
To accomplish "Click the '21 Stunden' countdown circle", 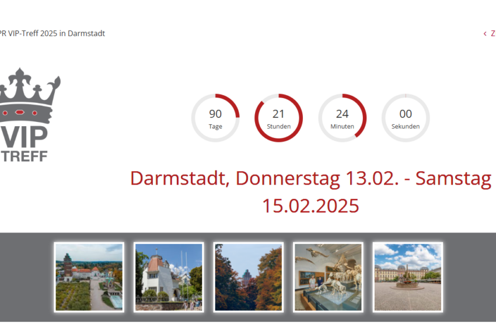I will point(279,118).
